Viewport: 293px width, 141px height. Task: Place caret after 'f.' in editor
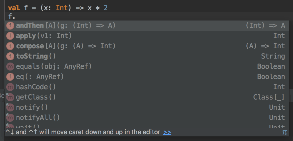tap(15, 16)
